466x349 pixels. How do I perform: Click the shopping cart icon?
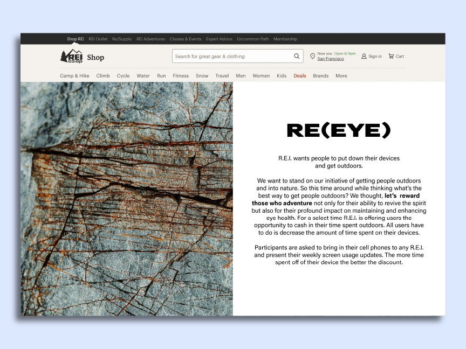point(391,56)
